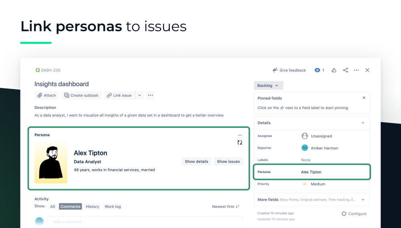Dismiss the Pinned fields notice

tap(364, 98)
